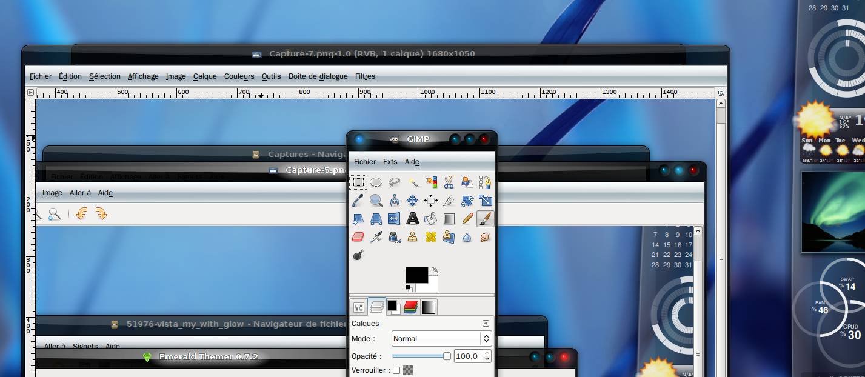The image size is (865, 377).
Task: Switch to the Gradients tab
Action: [x=428, y=307]
